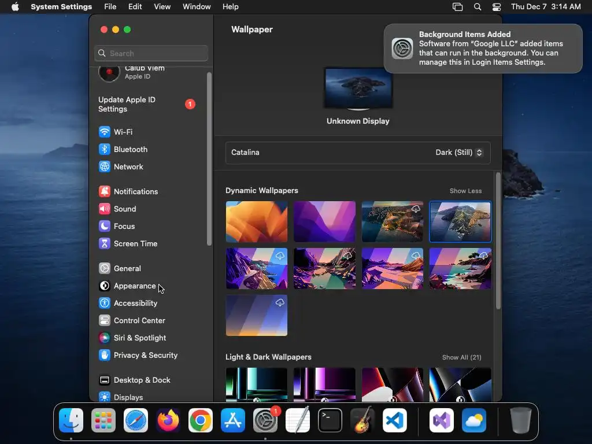Open Spotlight search in menu bar
Image resolution: width=592 pixels, height=444 pixels.
point(478,7)
